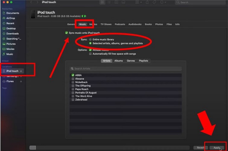Go back with the toolbar back arrow
This screenshot has height=151, width=228.
[31, 2]
